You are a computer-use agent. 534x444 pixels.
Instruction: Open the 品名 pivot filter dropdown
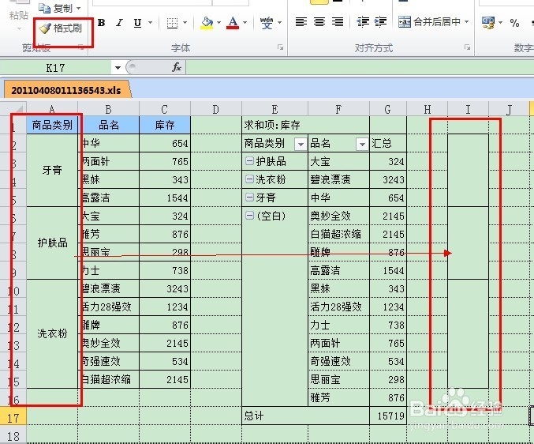(x=362, y=145)
